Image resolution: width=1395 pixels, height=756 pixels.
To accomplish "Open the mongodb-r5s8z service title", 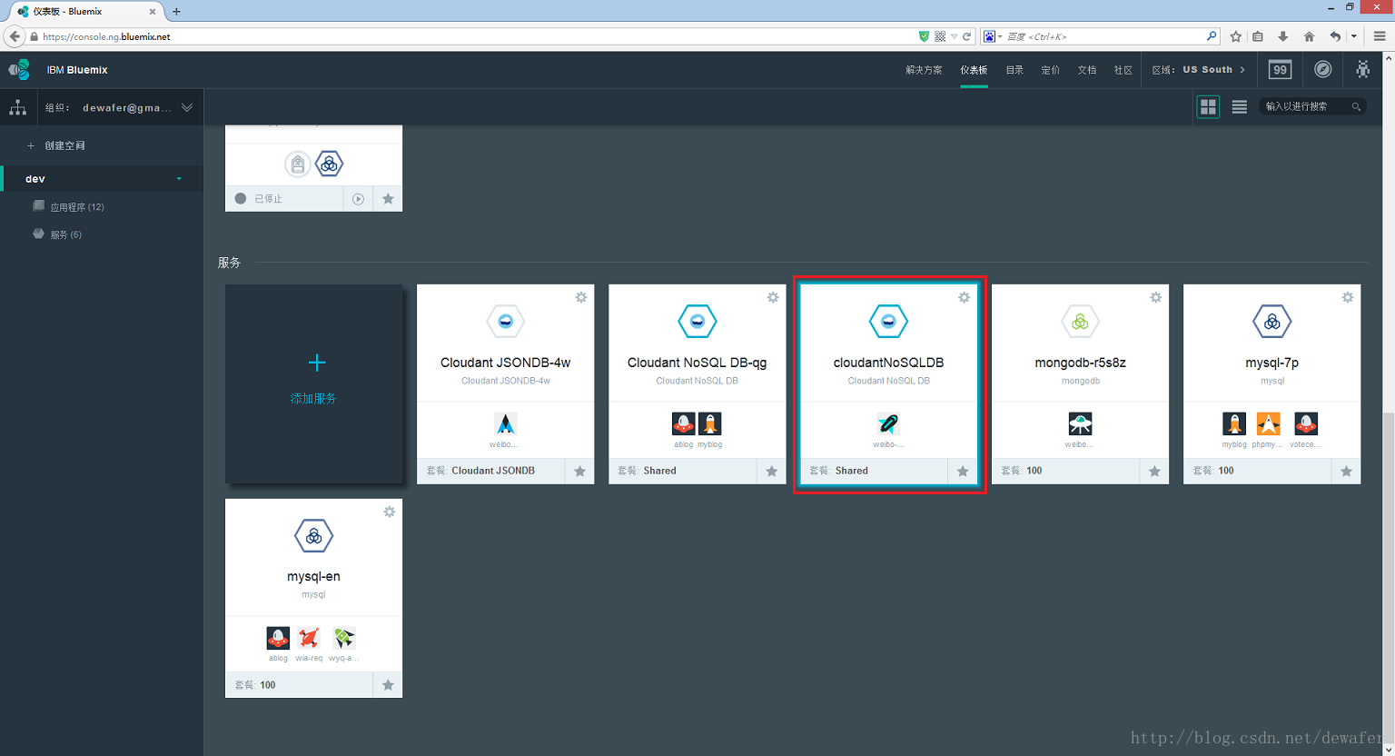I will 1081,363.
